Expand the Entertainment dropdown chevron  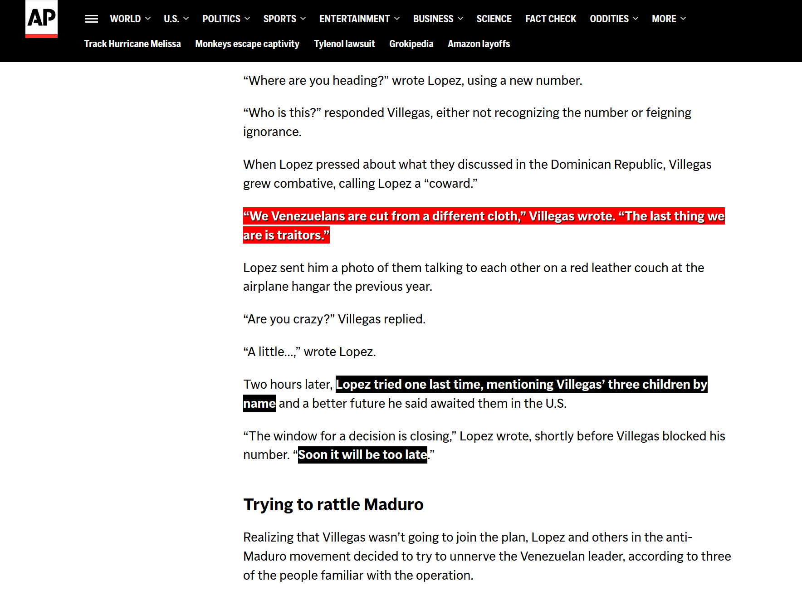[397, 19]
